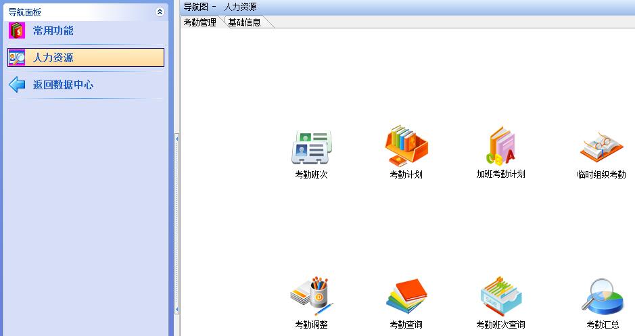The width and height of the screenshot is (635, 336).
Task: Go back via 返回数据中心 link
Action: (x=63, y=85)
